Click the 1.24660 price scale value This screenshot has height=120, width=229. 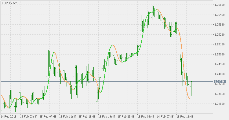pos(220,94)
